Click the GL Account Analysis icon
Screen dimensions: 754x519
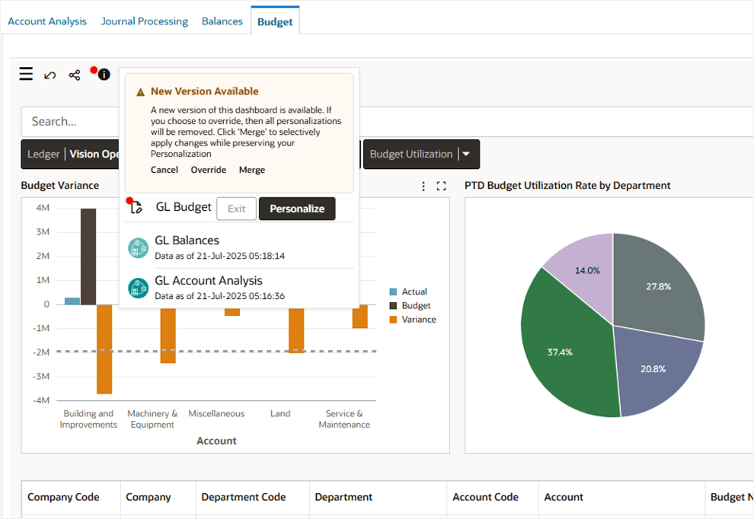click(139, 288)
